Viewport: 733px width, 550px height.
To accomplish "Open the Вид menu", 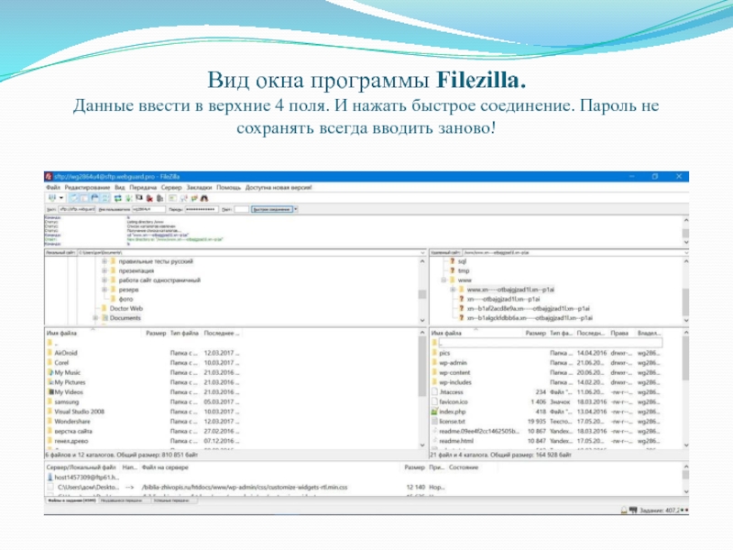I will click(x=120, y=188).
